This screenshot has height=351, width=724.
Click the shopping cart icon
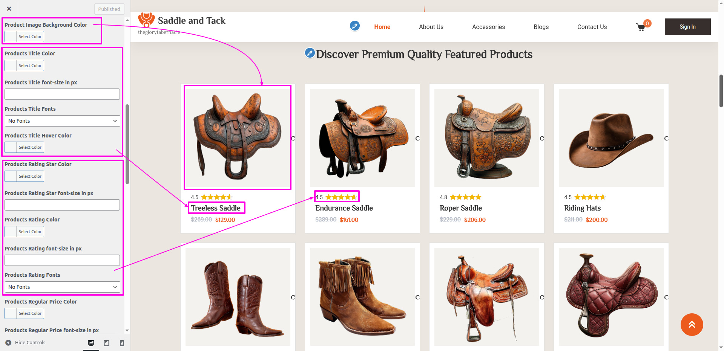point(641,27)
